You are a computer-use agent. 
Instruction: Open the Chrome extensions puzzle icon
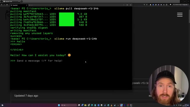tap(167, 5)
